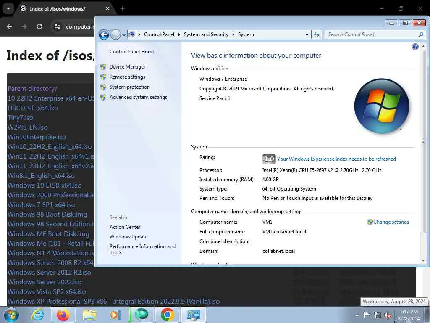The width and height of the screenshot is (430, 323).
Task: Click the shield icon beside Remote settings
Action: point(103,77)
